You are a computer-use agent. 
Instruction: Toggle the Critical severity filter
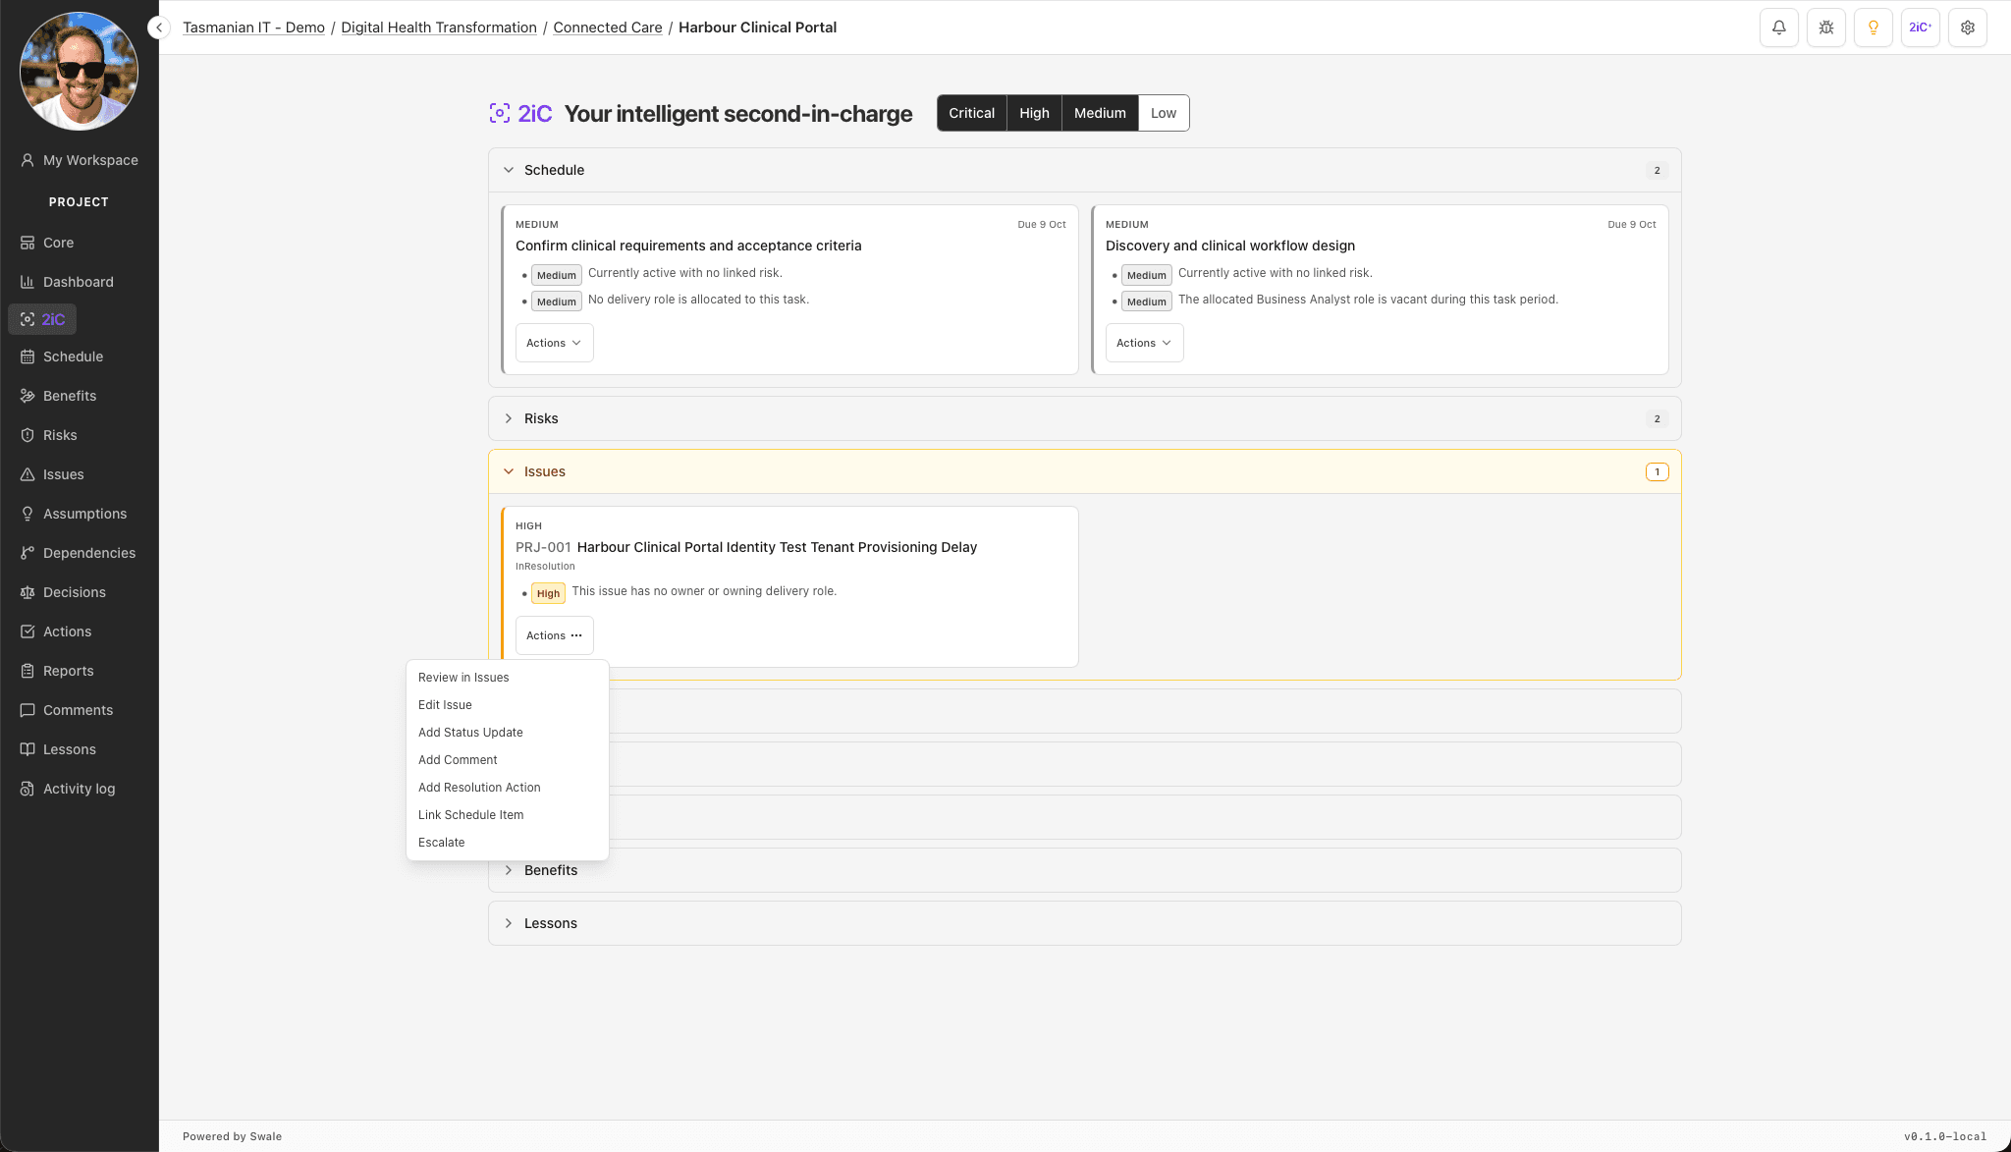(x=971, y=113)
